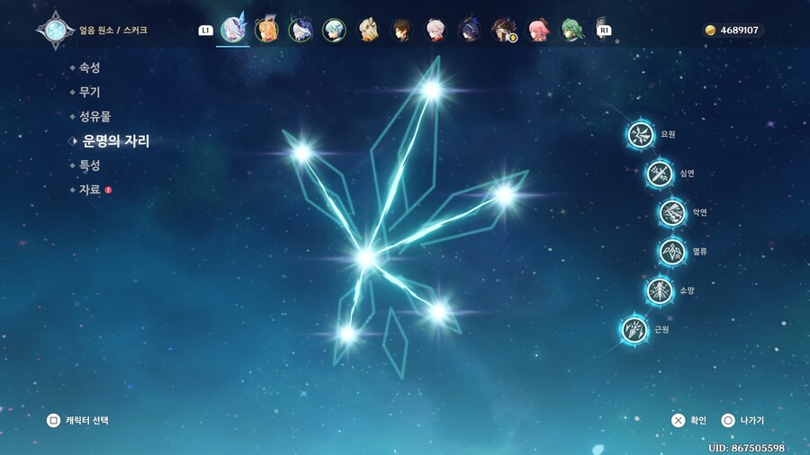The height and width of the screenshot is (455, 810).
Task: Click the UID: 867505598 text
Action: [746, 448]
